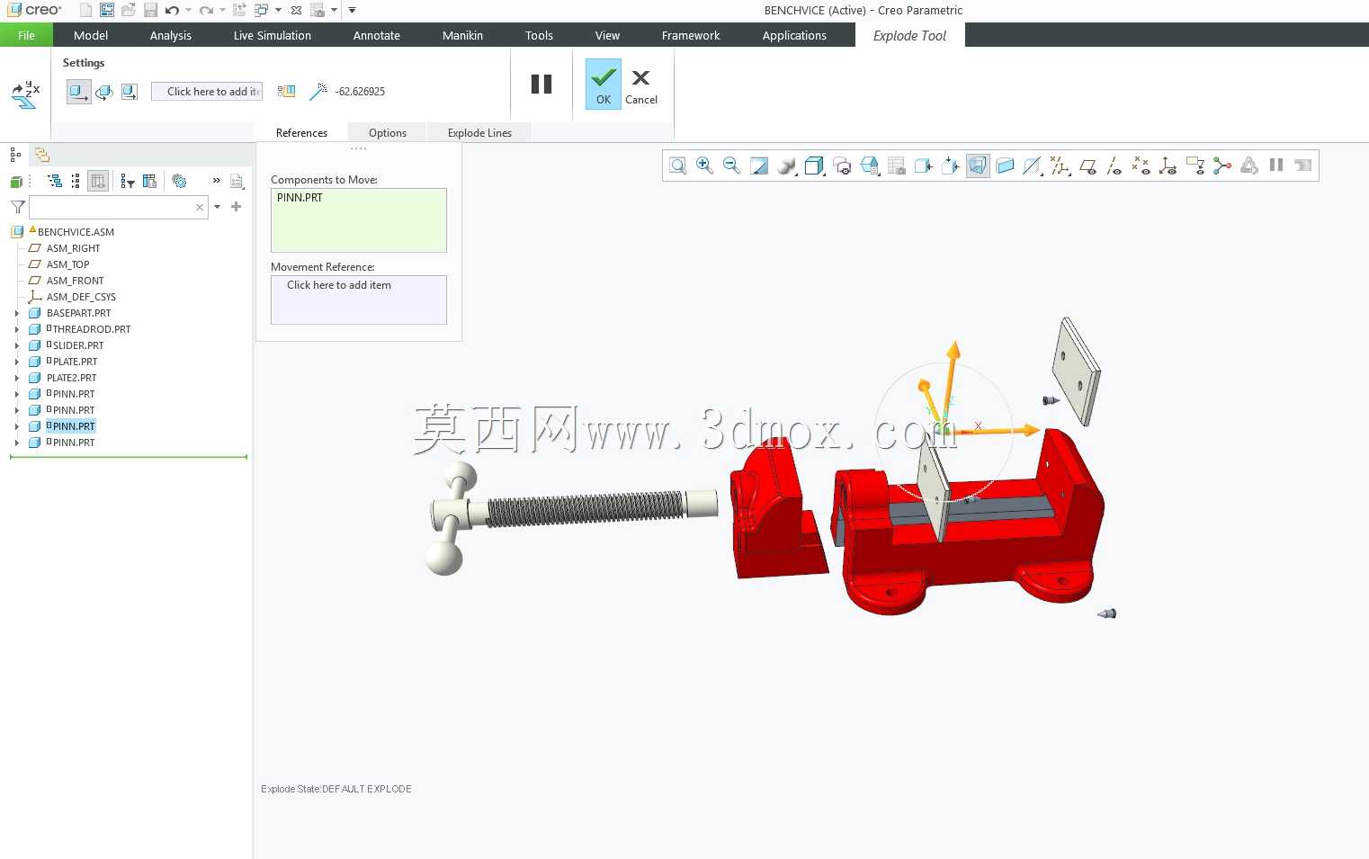Open the Redo history dropdown arrow
The height and width of the screenshot is (859, 1369).
point(222,11)
